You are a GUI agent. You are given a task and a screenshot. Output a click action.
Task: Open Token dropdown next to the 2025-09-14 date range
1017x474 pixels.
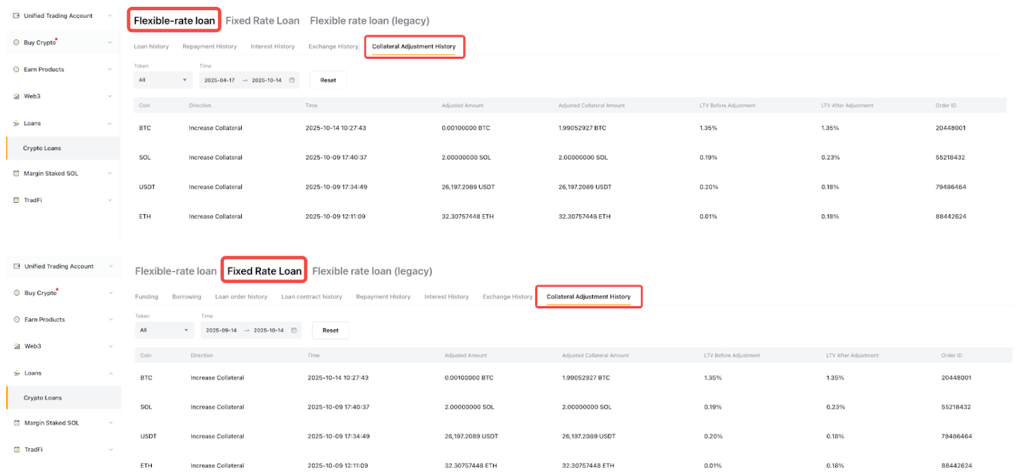pos(164,331)
